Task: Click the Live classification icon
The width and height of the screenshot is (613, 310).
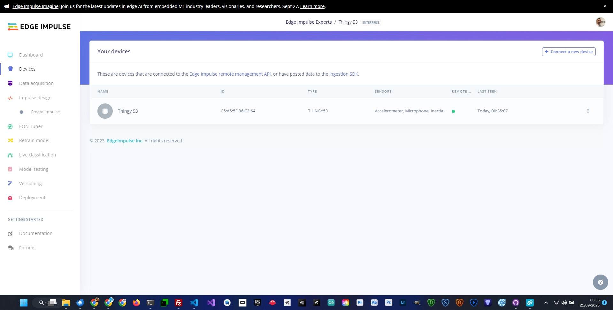Action: [10, 155]
